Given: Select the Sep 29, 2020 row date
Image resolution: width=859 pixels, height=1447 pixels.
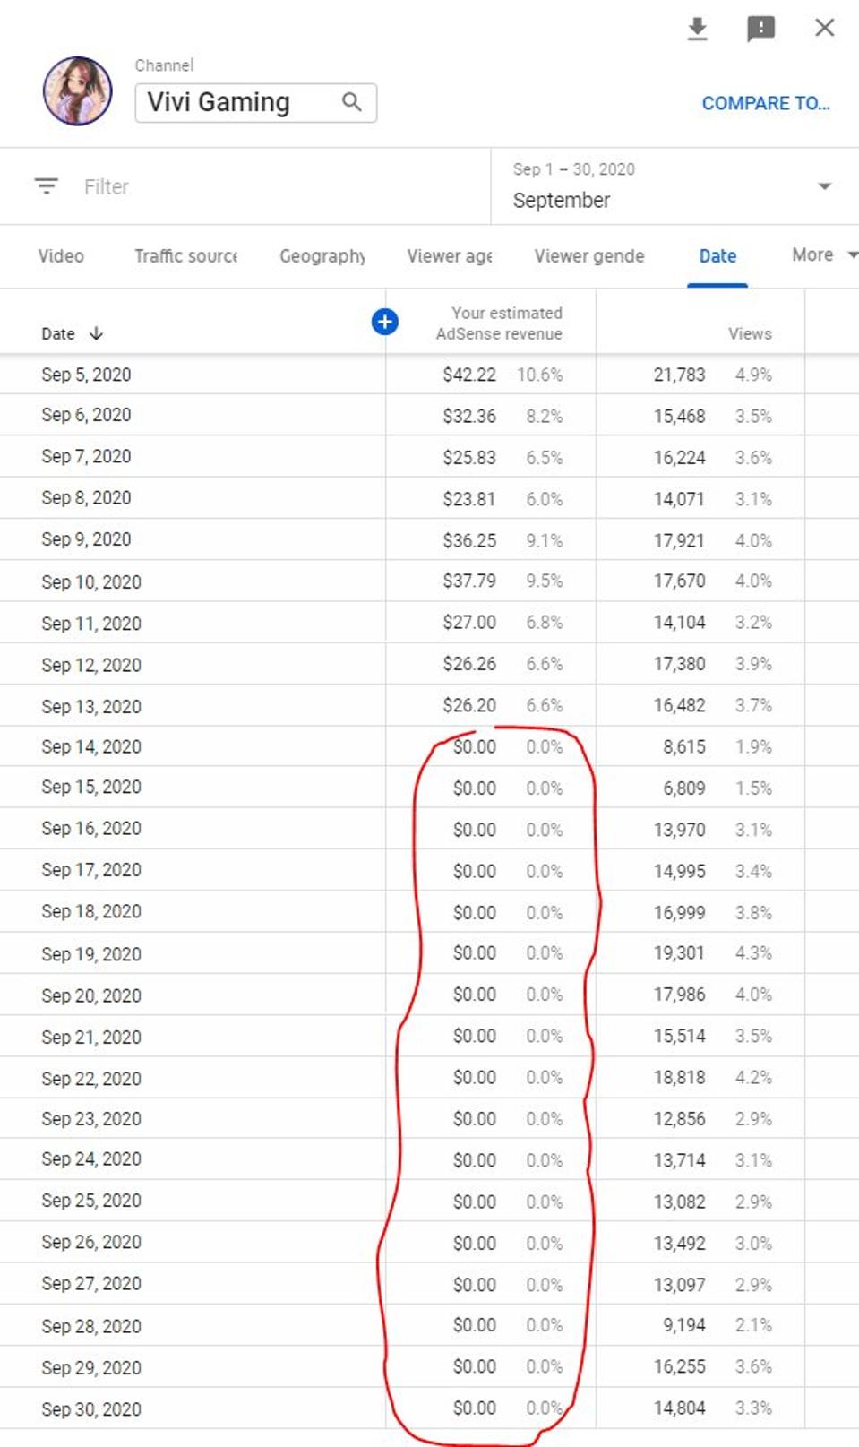Looking at the screenshot, I should pos(91,1368).
